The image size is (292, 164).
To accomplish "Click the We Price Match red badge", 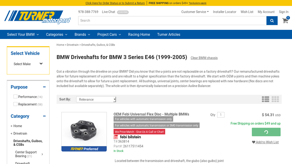I will click(139, 132).
